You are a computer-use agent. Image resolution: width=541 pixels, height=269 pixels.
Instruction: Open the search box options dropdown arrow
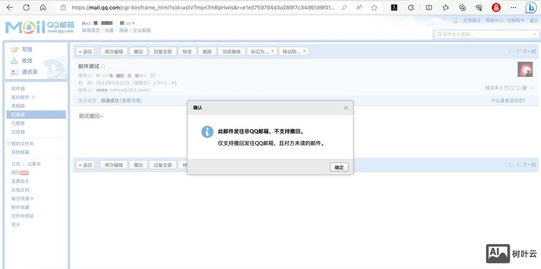click(535, 34)
